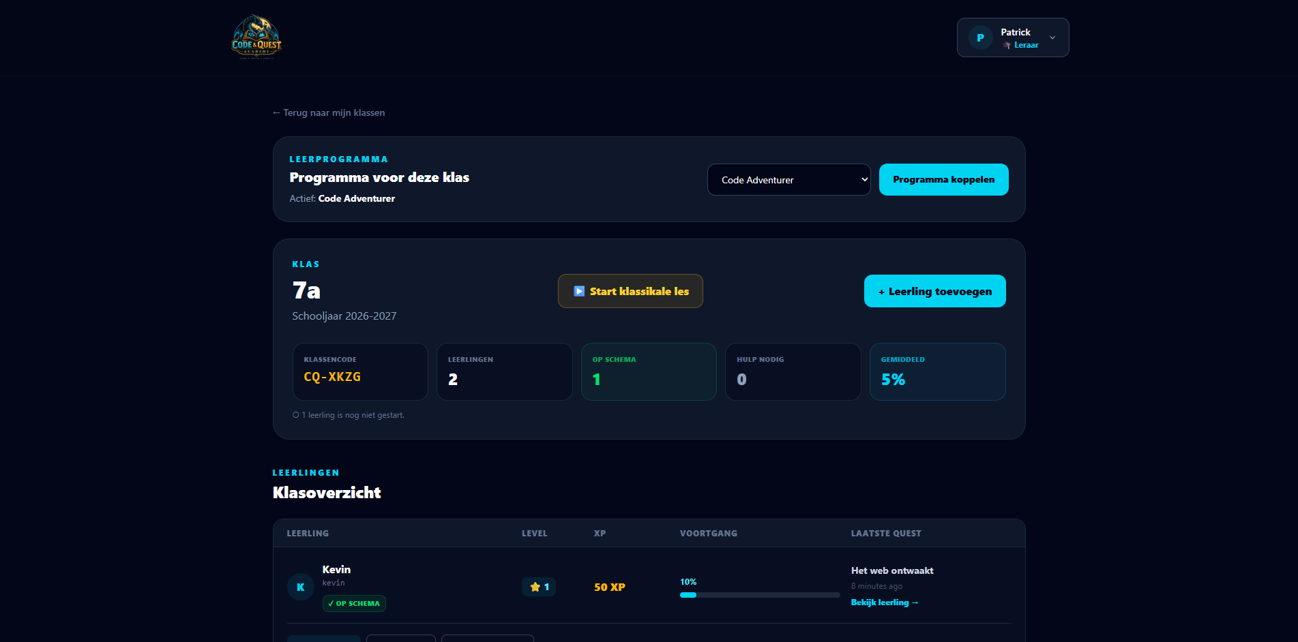Click the Code & Quest Academy logo
Image resolution: width=1298 pixels, height=642 pixels.
[x=256, y=37]
